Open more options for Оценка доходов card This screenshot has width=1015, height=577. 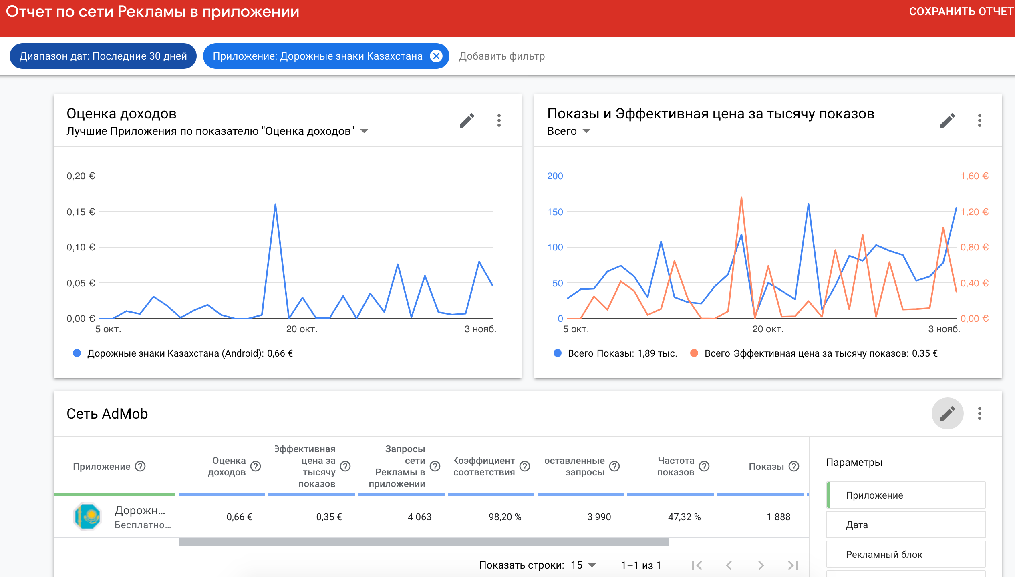point(499,120)
